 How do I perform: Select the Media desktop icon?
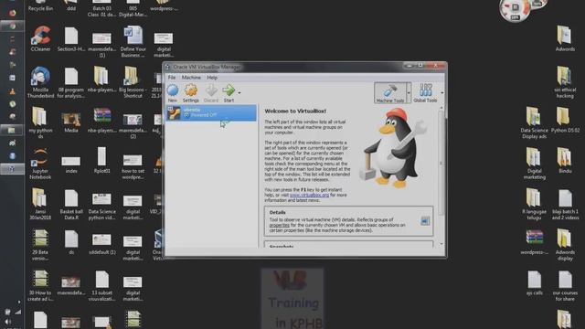71,122
